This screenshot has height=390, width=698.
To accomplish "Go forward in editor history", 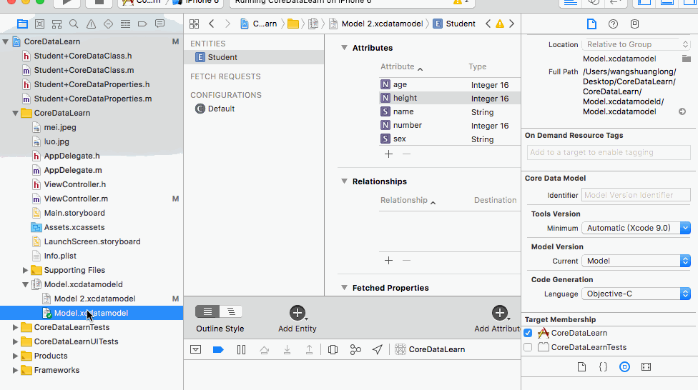I will click(228, 24).
